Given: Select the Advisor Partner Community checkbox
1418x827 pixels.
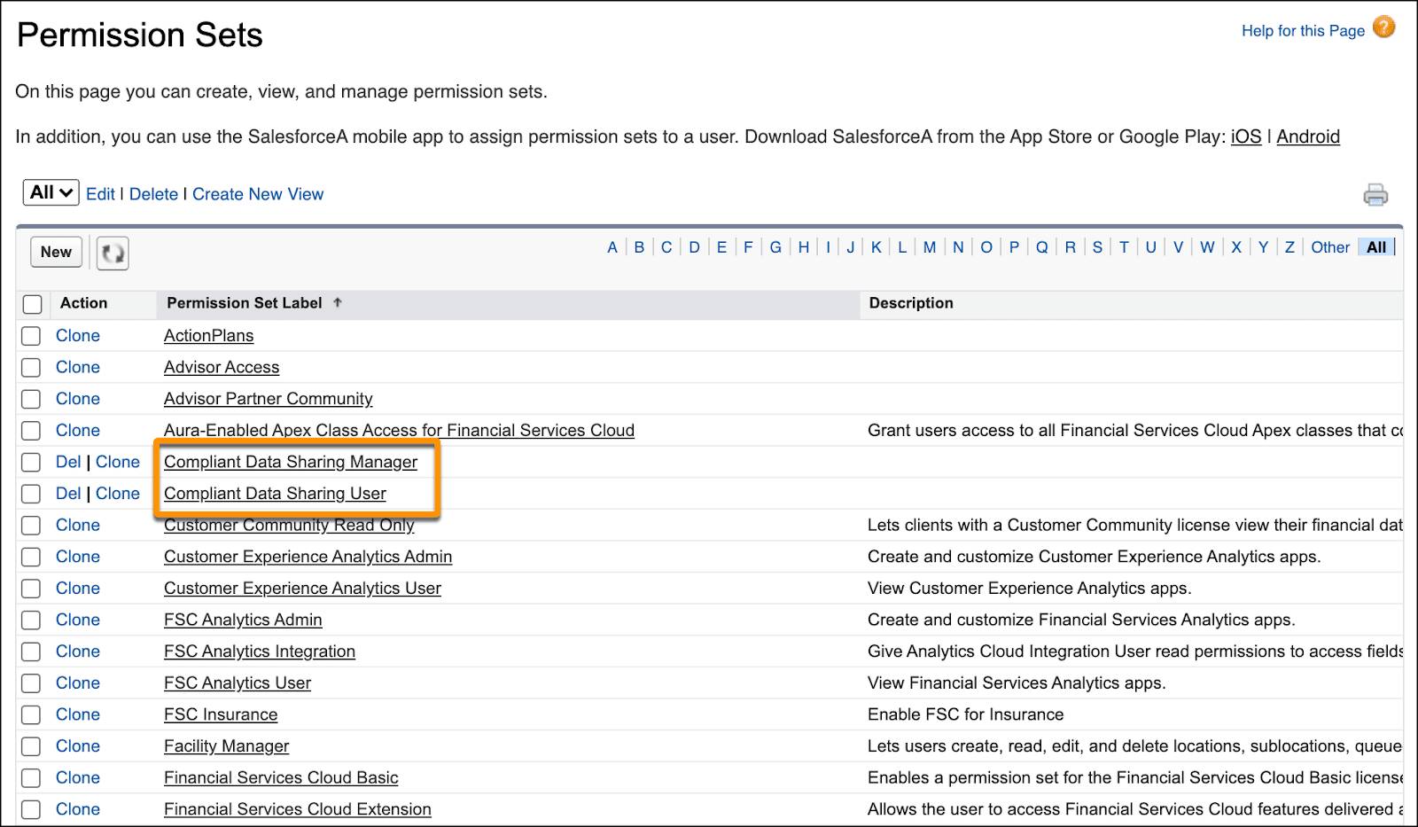Looking at the screenshot, I should 31,399.
